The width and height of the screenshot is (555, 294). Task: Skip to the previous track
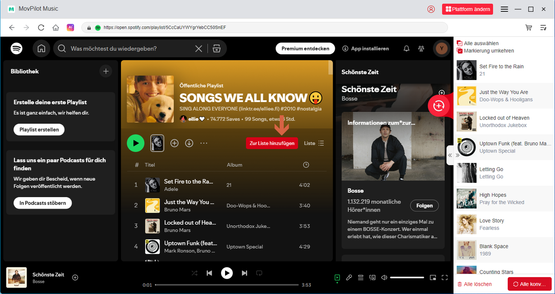(209, 273)
